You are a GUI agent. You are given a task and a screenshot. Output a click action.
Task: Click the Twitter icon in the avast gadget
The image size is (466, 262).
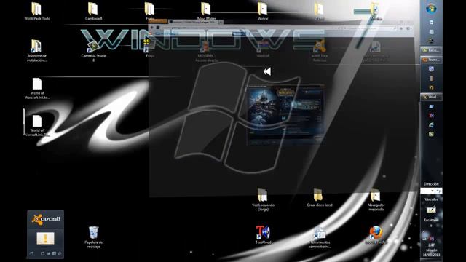pos(49,254)
